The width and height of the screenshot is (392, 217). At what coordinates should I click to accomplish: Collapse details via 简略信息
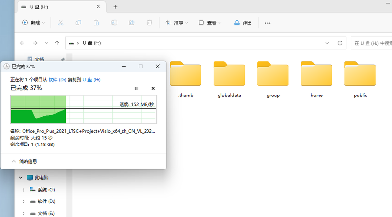24,162
